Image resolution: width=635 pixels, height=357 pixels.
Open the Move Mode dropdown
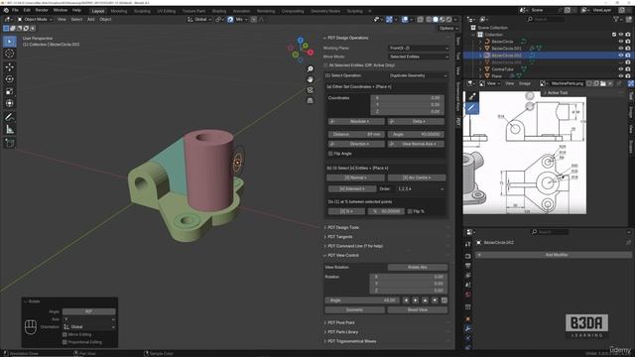[x=419, y=57]
